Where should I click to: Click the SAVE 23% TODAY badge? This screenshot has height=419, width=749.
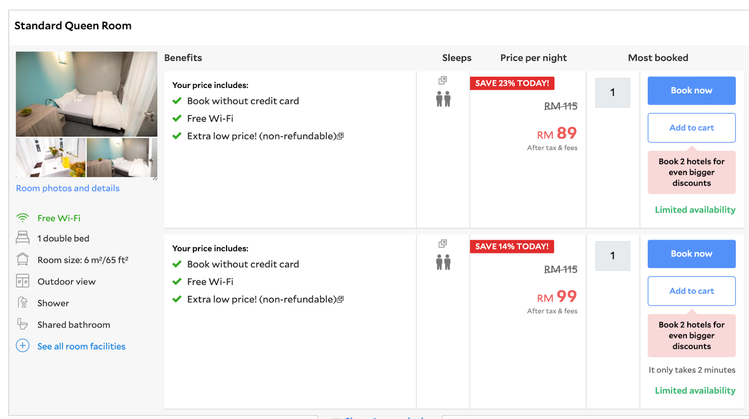[512, 83]
